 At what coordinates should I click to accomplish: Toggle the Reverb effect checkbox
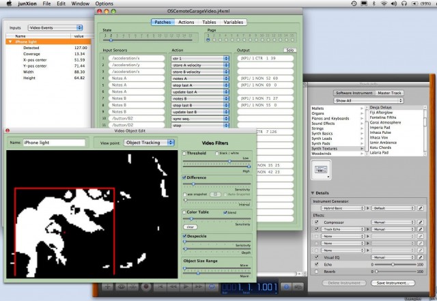click(x=315, y=271)
